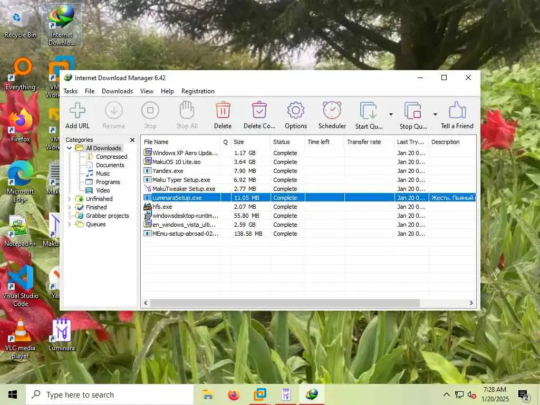Open the Downloads menu
This screenshot has height=405, width=540.
point(117,91)
